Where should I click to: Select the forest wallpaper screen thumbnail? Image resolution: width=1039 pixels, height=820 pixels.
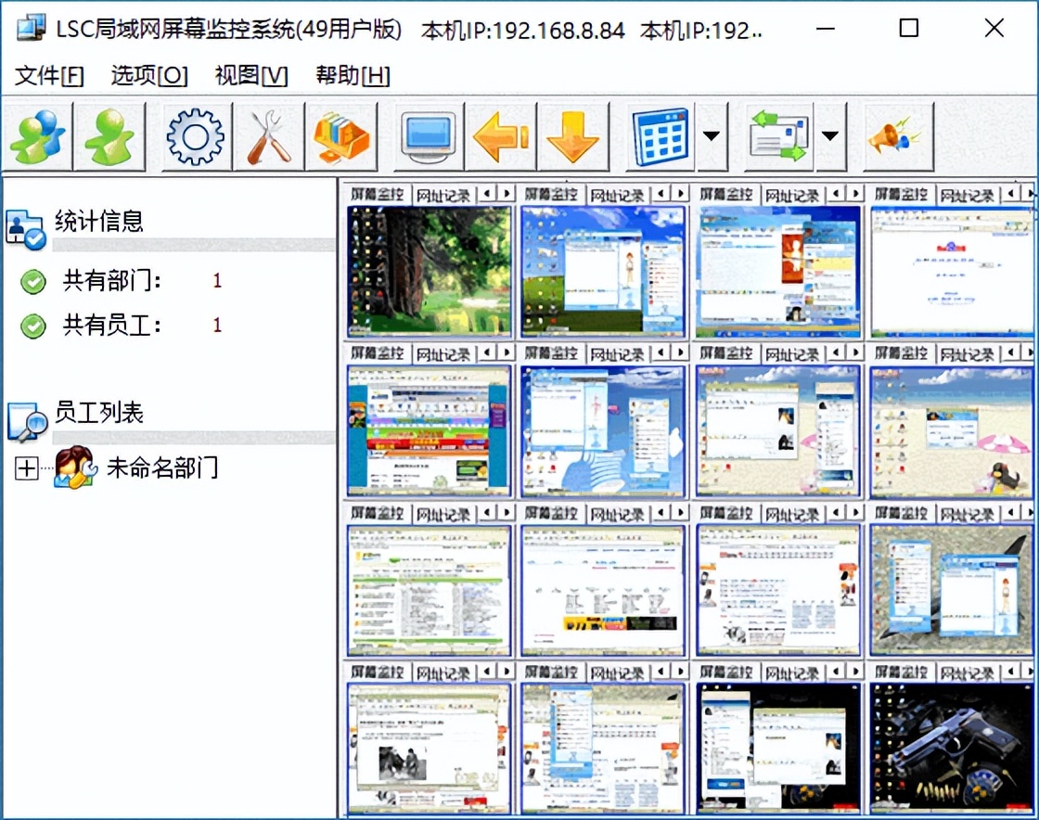point(429,271)
